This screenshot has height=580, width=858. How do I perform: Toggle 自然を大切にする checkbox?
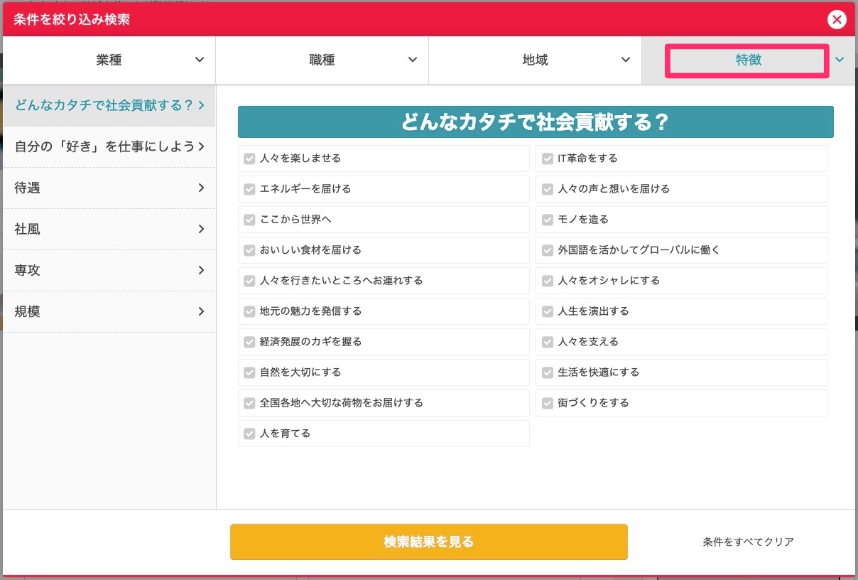[249, 373]
